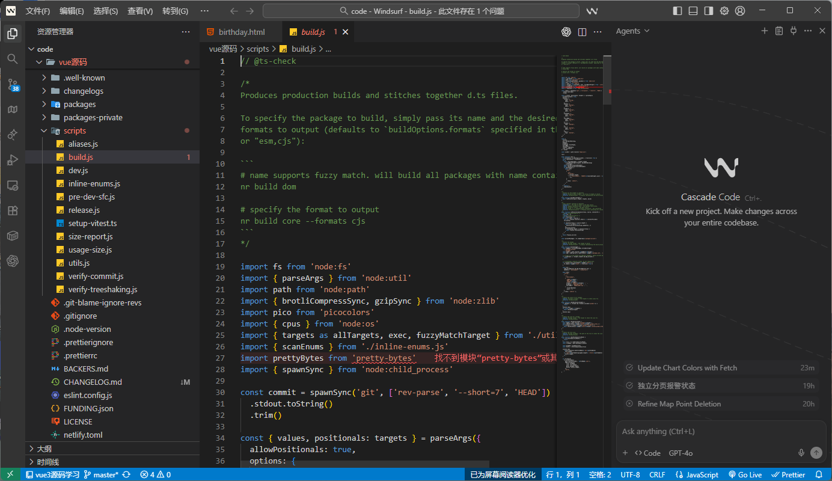Image resolution: width=832 pixels, height=481 pixels.
Task: Send the Cascade message with arrow button
Action: (x=816, y=453)
